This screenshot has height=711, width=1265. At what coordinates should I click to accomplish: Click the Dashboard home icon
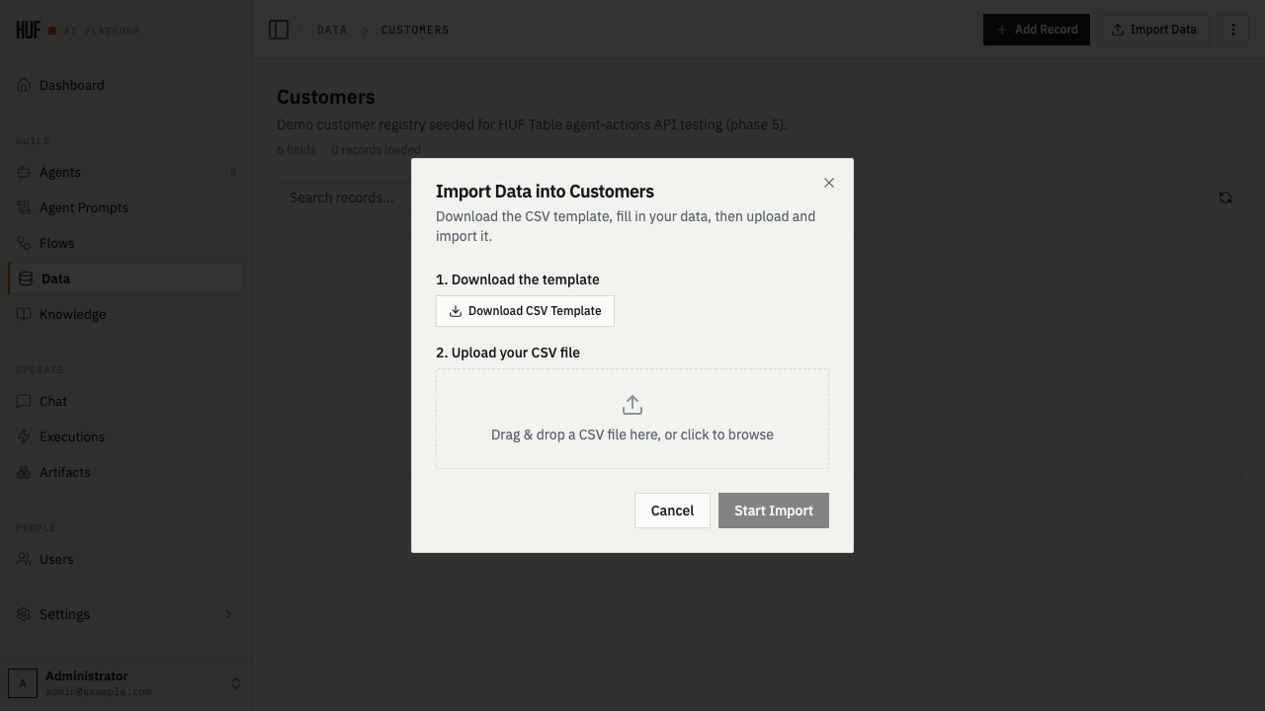[24, 85]
